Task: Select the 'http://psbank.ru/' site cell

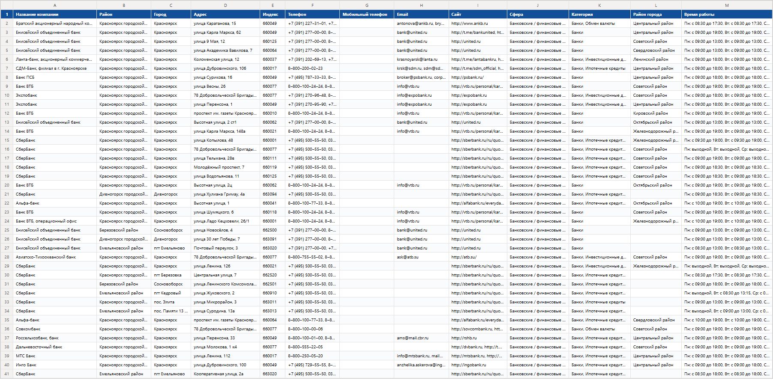Action: click(x=478, y=77)
